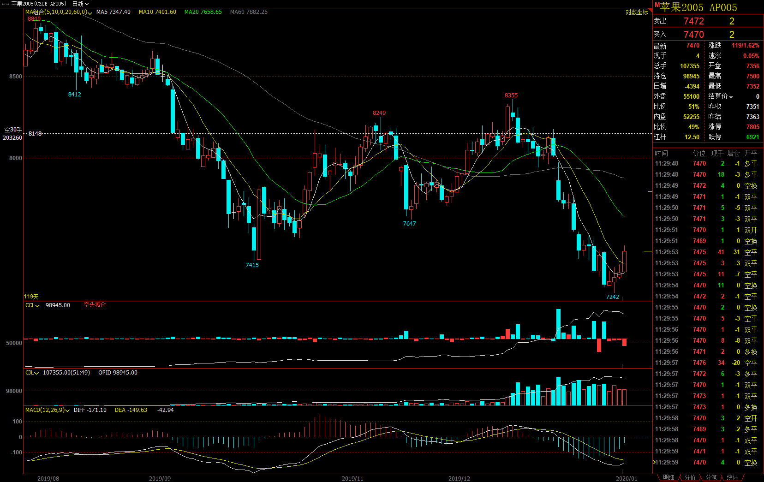Screen dimensions: 764x482
Task: Open the 日线 period dropdown
Action: 80,4
